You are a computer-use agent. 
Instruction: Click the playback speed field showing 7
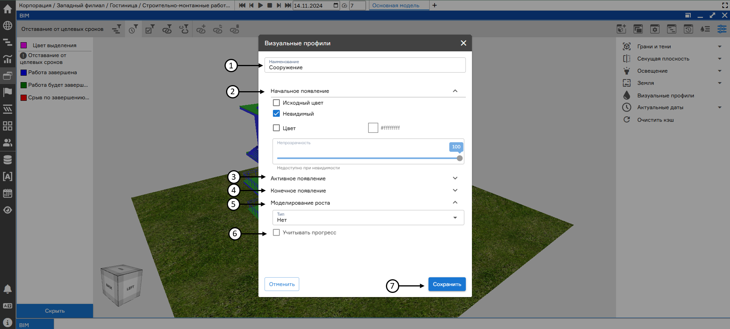pyautogui.click(x=357, y=5)
